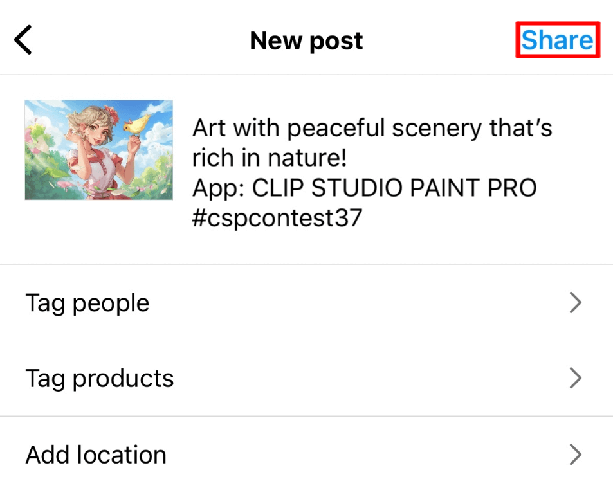613x486 pixels.
Task: Open the Tag people option
Action: coord(87,303)
